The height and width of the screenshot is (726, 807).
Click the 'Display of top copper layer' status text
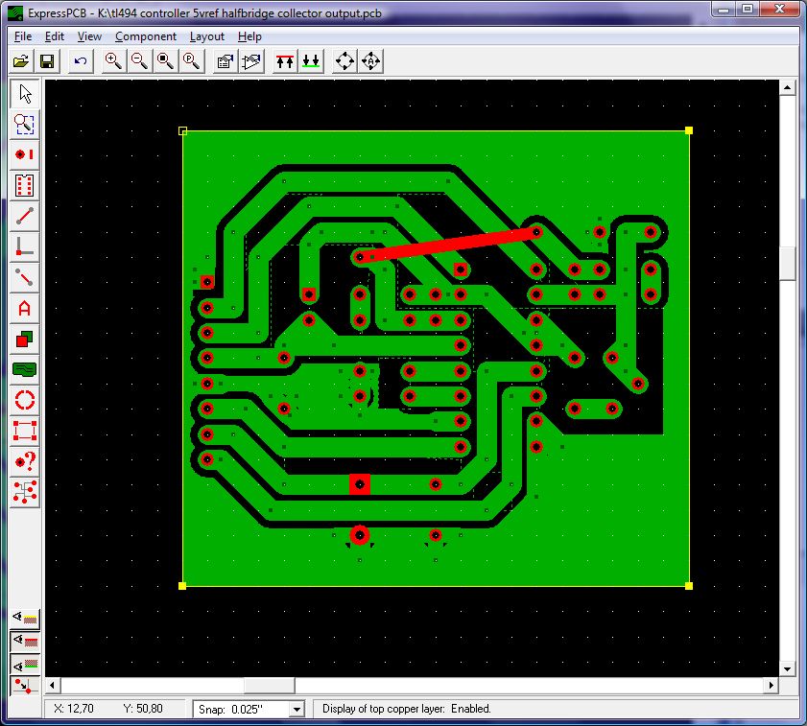pyautogui.click(x=407, y=709)
